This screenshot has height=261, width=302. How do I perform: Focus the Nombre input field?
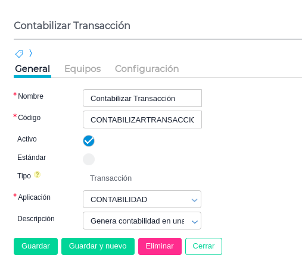142,98
